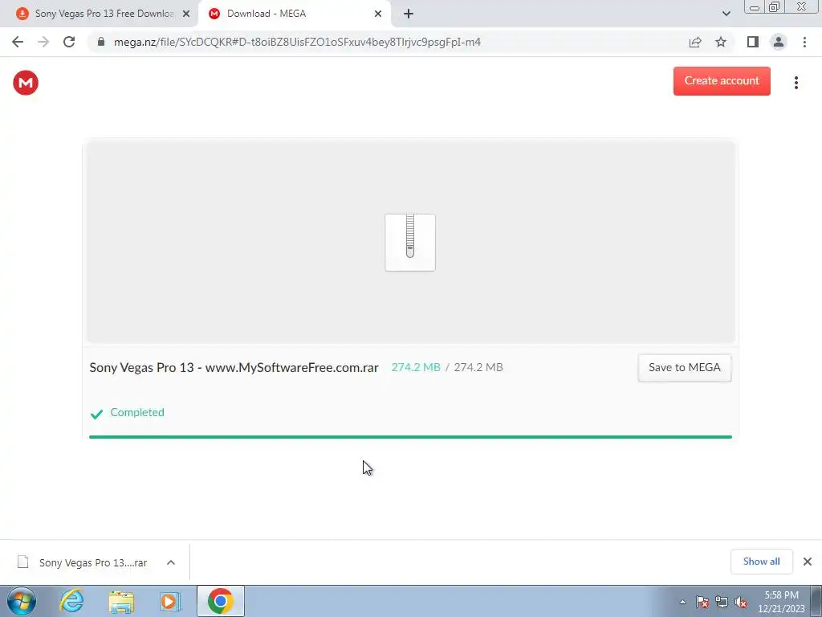Click the Action Center flag icon
This screenshot has width=822, height=617.
(702, 602)
